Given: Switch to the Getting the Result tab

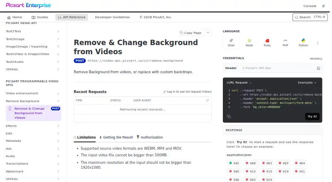Looking at the screenshot, I should [x=116, y=137].
